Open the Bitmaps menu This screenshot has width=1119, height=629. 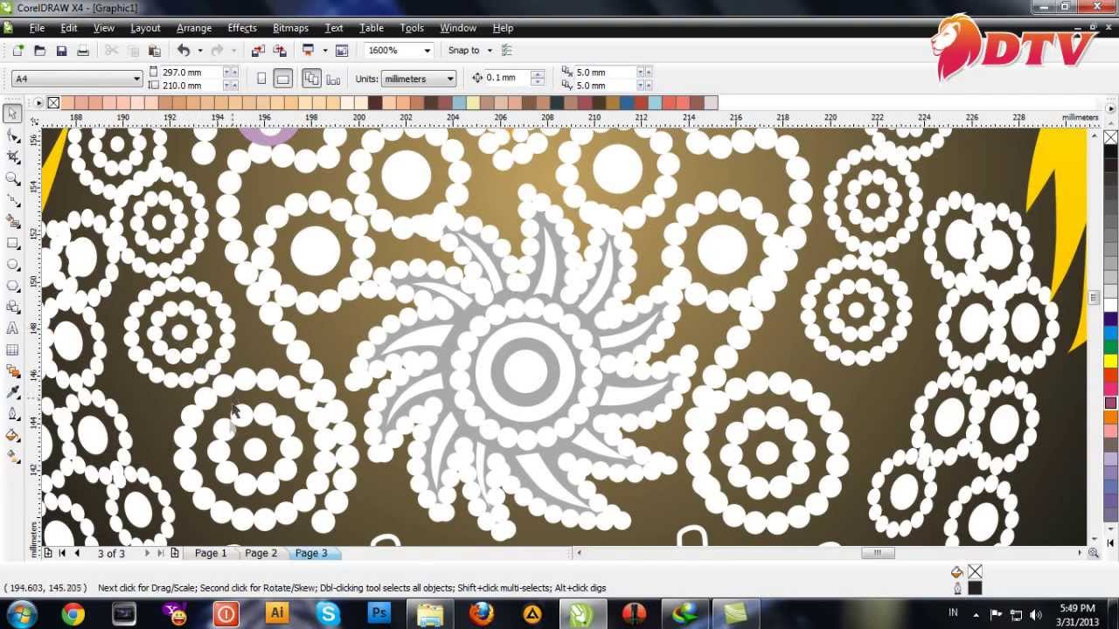[290, 28]
